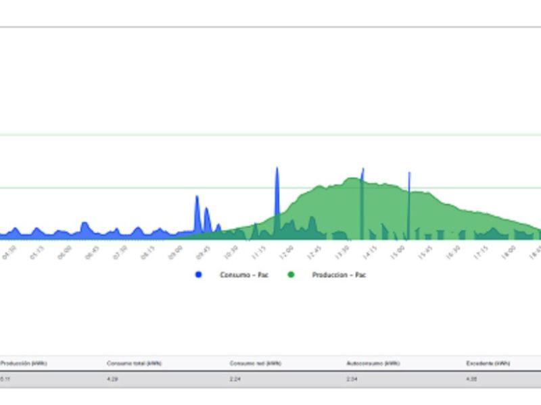Click the 10:30 time axis label
541x405 pixels.
tap(231, 252)
